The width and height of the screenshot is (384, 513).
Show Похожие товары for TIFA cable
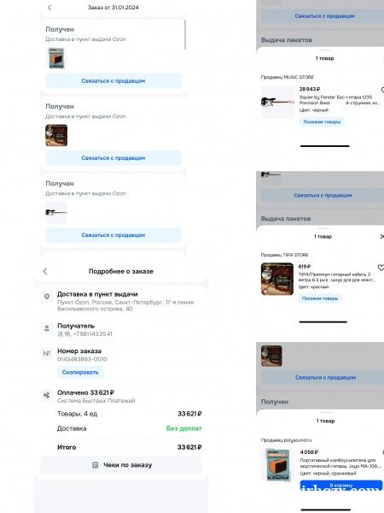point(320,298)
